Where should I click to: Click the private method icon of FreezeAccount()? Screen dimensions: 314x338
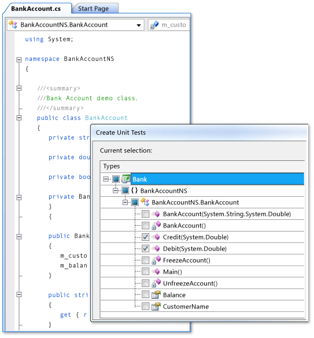pos(156,260)
